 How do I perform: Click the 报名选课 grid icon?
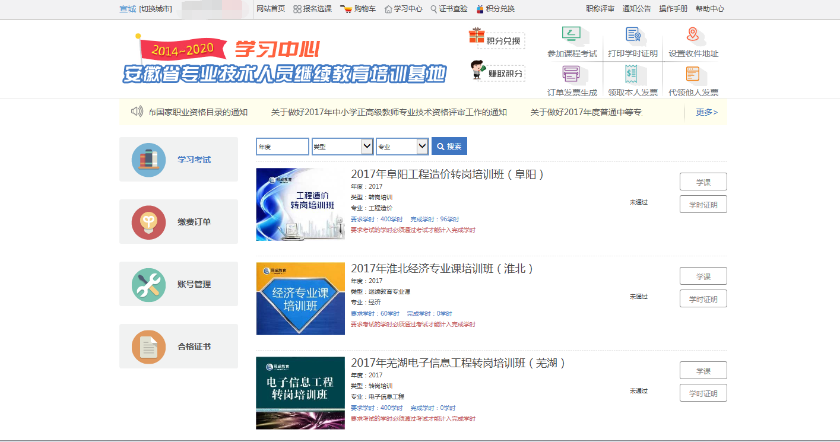[x=297, y=9]
